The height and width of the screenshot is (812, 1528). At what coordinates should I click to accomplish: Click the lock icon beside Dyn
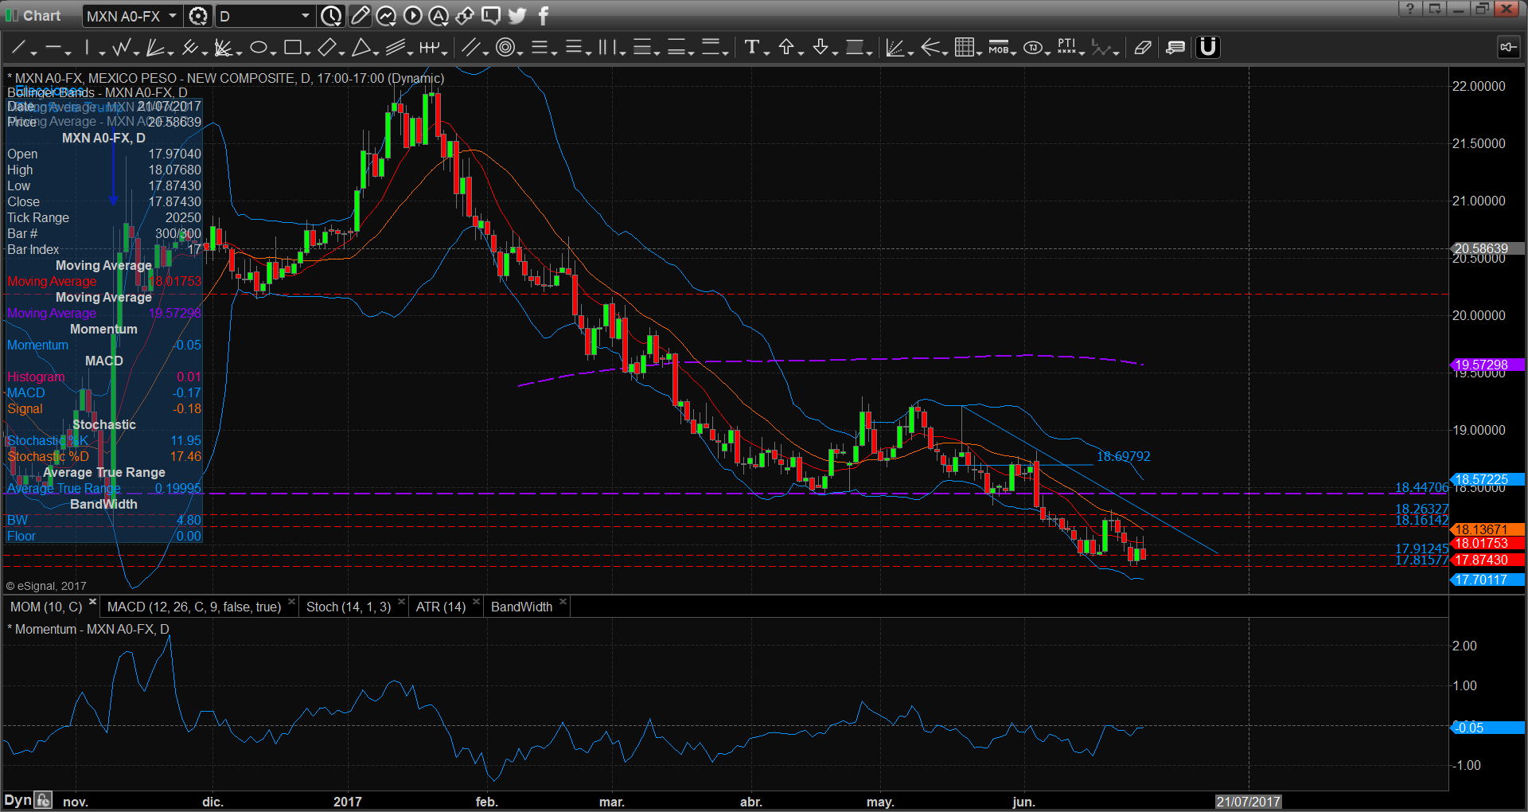pyautogui.click(x=44, y=801)
